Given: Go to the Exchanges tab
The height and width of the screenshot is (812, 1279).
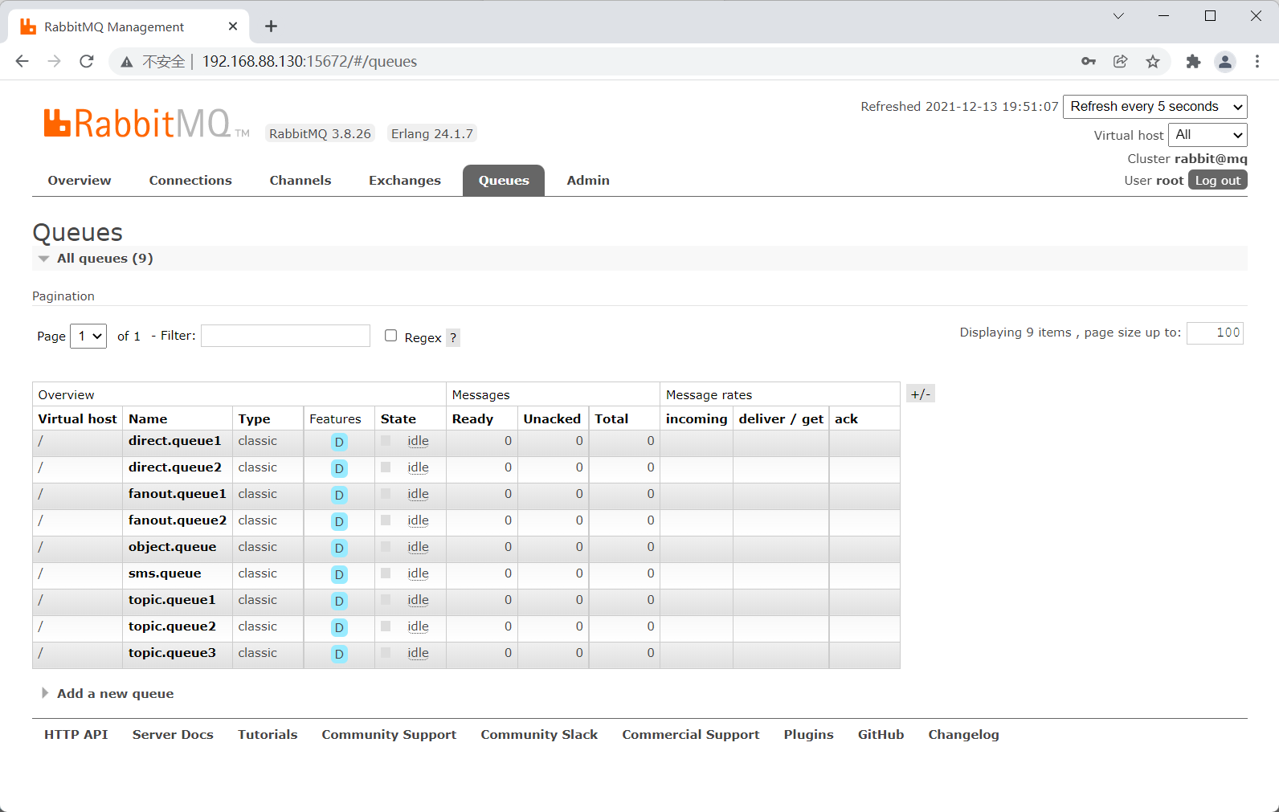Looking at the screenshot, I should click(405, 181).
